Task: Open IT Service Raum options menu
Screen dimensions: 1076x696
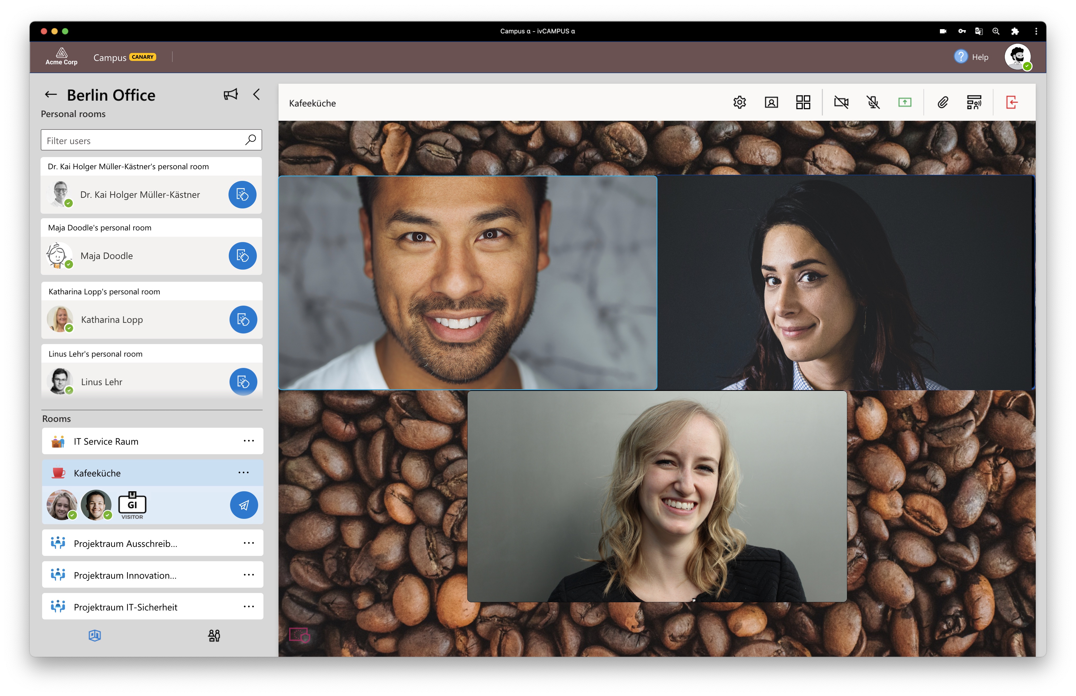Action: click(x=248, y=441)
